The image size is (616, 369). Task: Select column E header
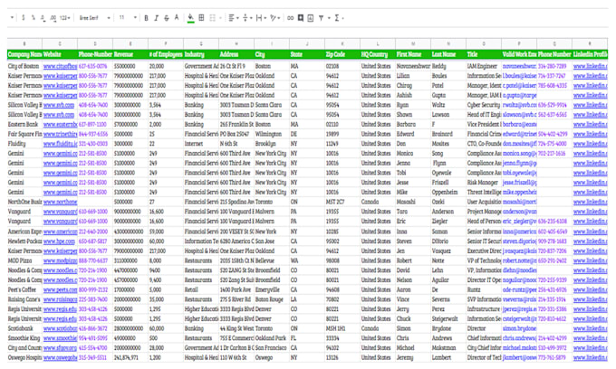[x=130, y=43]
